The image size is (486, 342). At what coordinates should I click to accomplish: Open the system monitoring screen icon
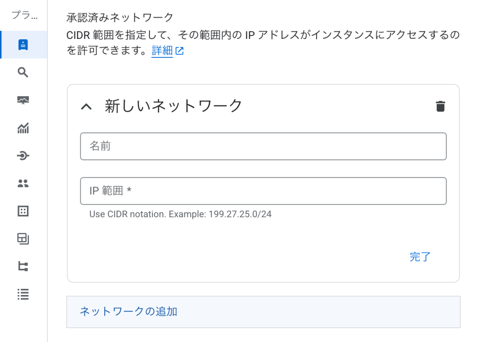click(x=23, y=100)
